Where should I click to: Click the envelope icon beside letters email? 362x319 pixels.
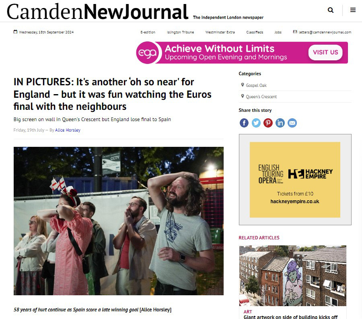[295, 32]
